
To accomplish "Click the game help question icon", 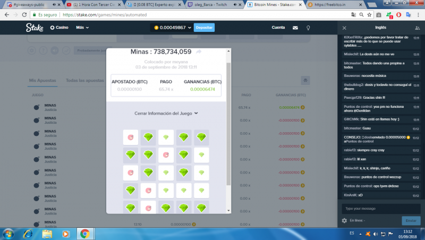I will tap(43, 50).
